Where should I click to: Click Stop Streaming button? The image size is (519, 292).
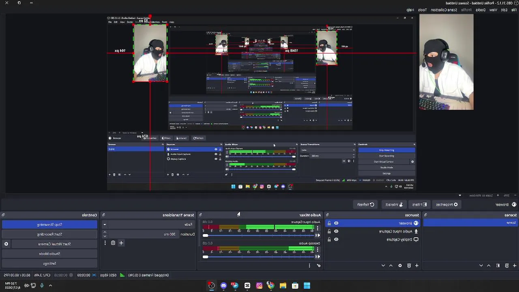coord(49,225)
